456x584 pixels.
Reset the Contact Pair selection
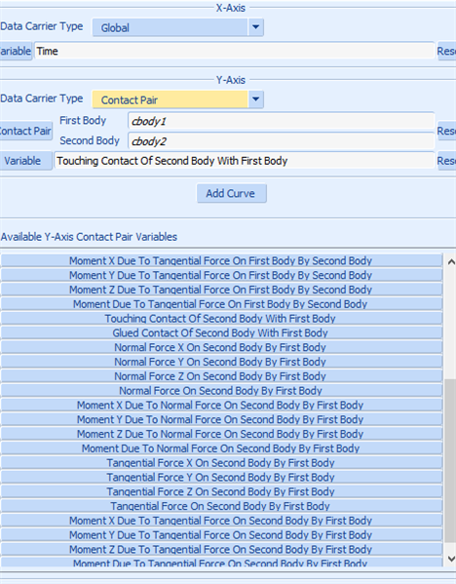446,131
